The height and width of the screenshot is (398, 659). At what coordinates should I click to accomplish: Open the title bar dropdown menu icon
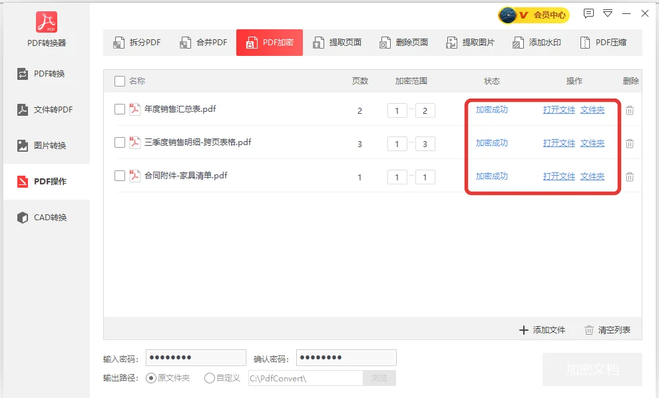click(608, 13)
